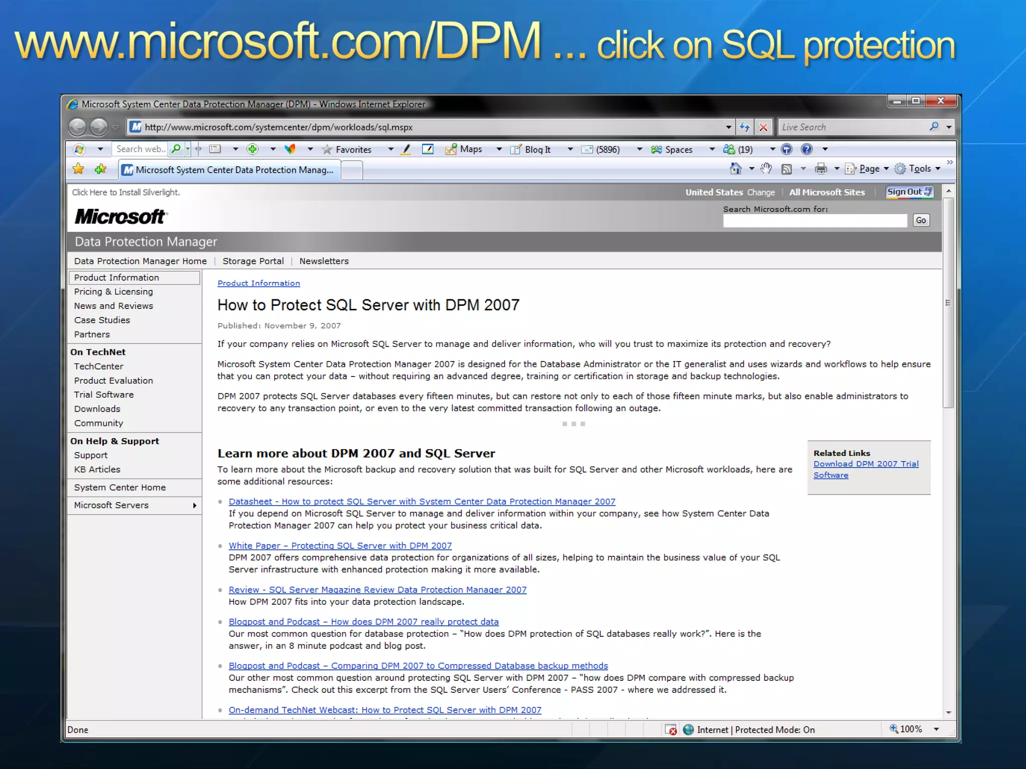
Task: Expand the Microsoft Servers submenu arrow
Action: click(x=194, y=506)
